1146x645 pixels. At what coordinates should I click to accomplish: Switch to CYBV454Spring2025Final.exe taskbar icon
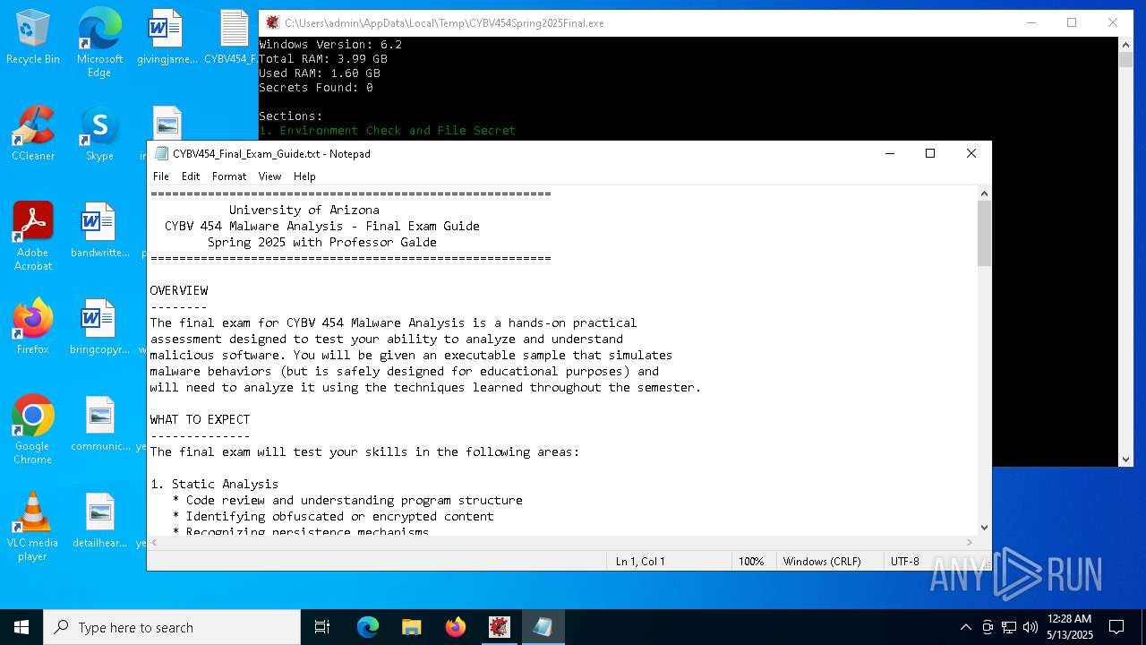500,627
